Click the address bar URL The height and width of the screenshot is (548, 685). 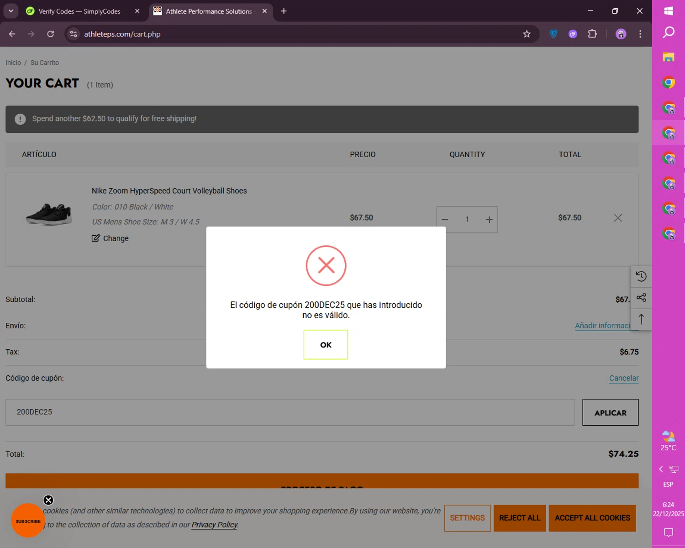pyautogui.click(x=122, y=34)
